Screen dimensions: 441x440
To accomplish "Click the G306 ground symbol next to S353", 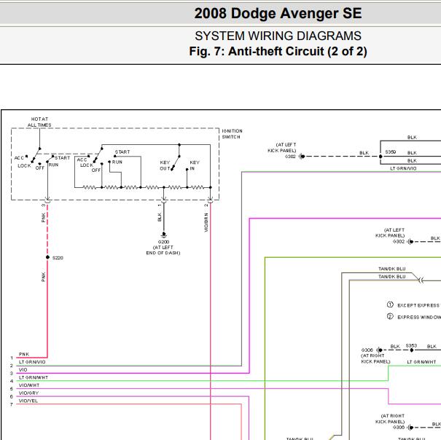I will click(380, 350).
